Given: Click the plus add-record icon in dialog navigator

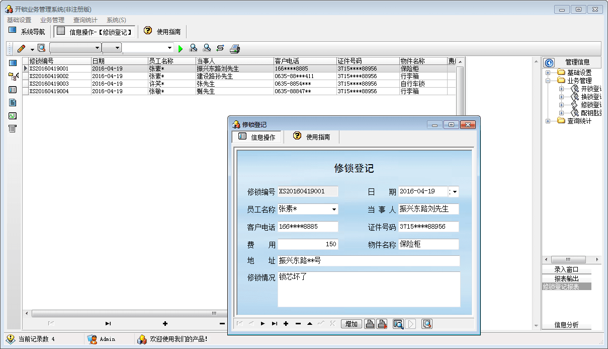Looking at the screenshot, I should [x=286, y=324].
